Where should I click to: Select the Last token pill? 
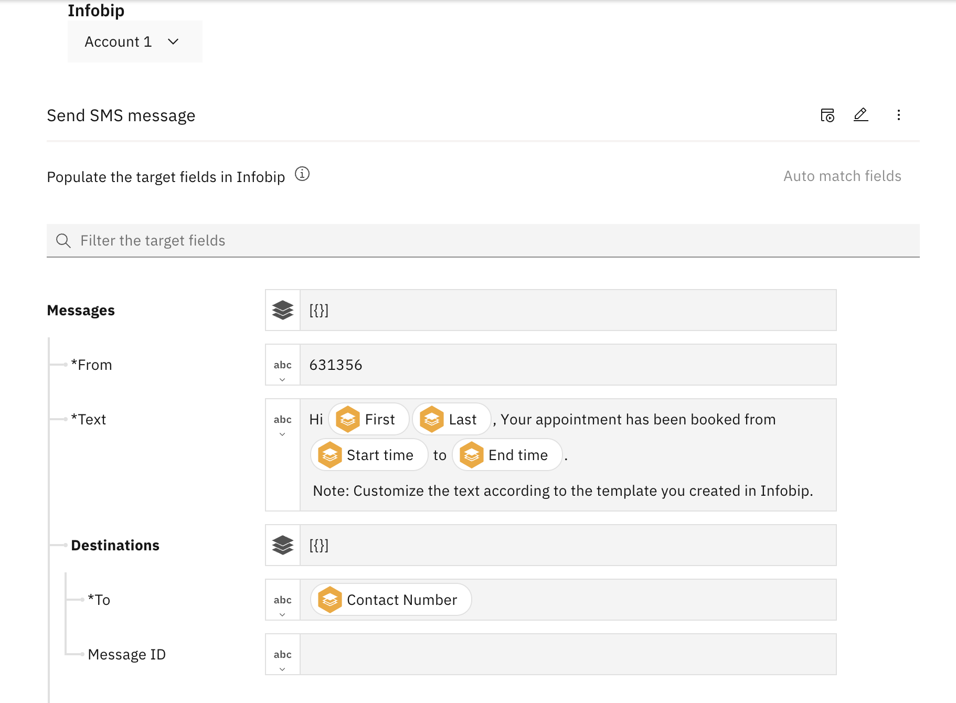[x=451, y=419]
